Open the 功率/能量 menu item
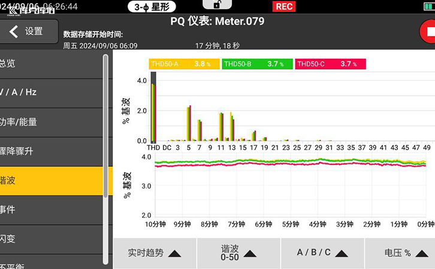 point(52,122)
